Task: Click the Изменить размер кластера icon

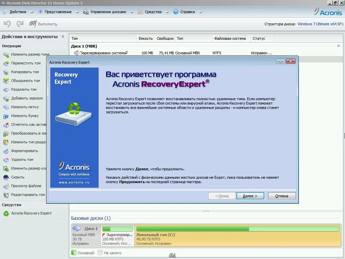Action: [x=6, y=169]
